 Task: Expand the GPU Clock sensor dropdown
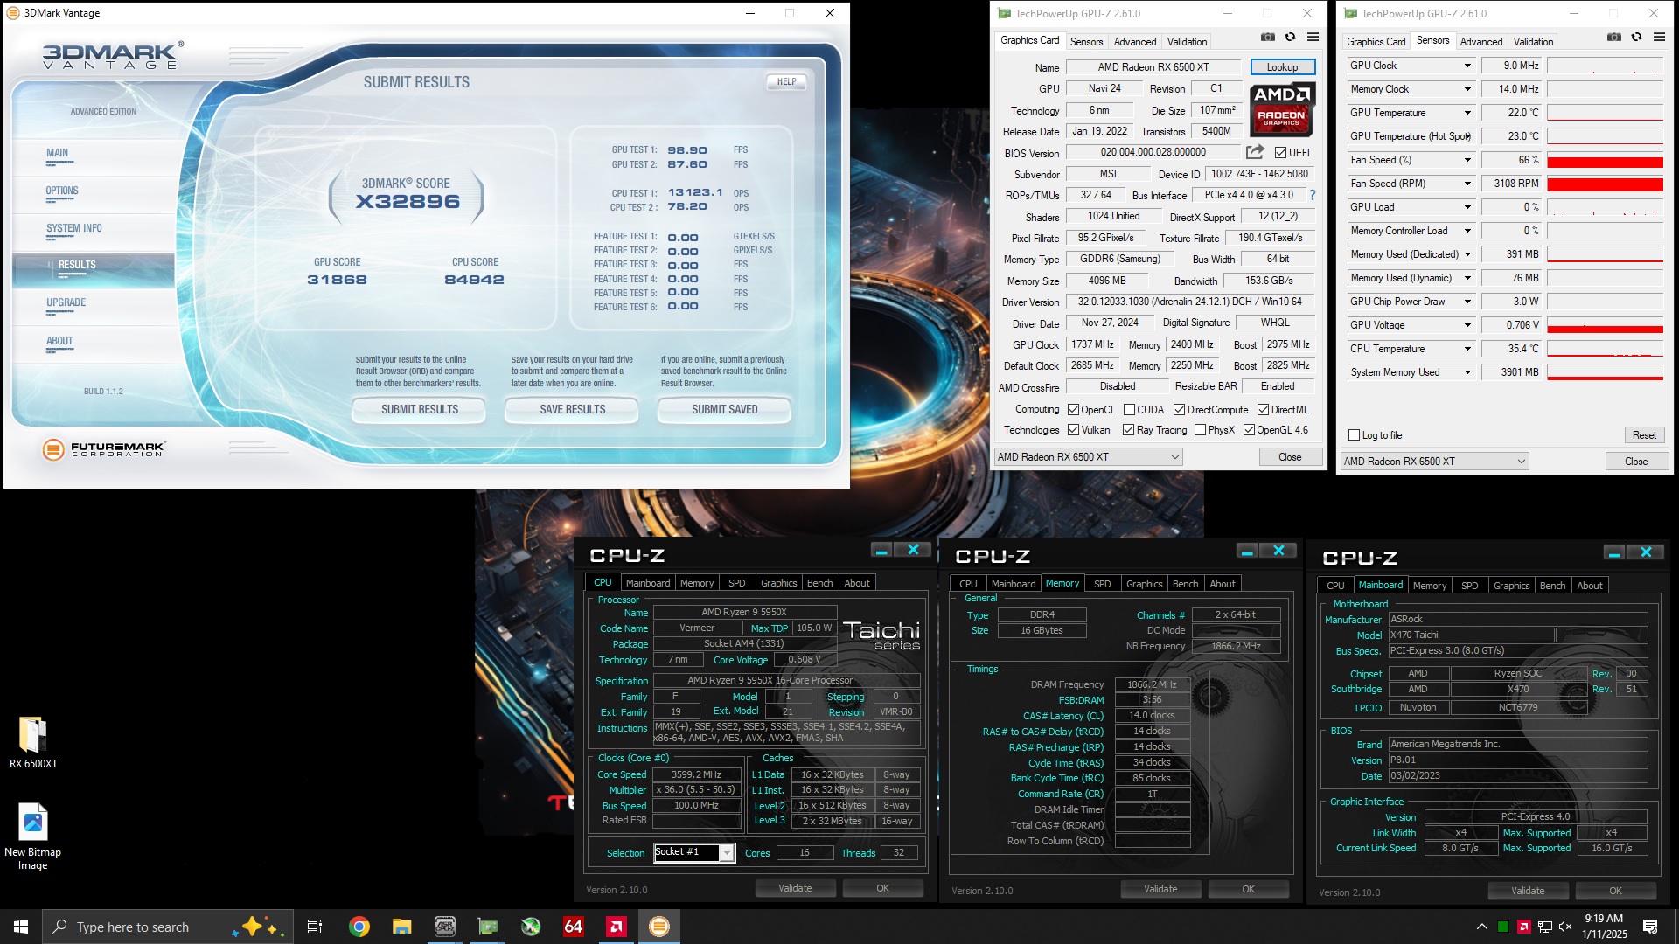coord(1467,66)
